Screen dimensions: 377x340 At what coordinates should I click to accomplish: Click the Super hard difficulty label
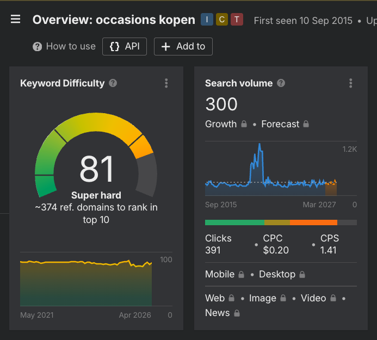click(96, 195)
